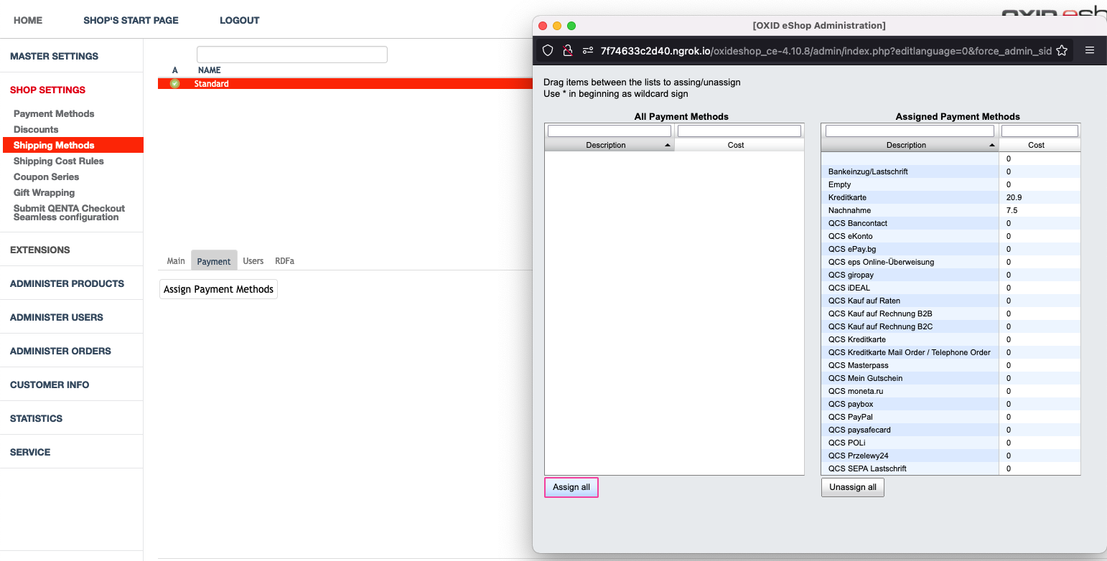Screen dimensions: 1107x561
Task: Open Shipping Cost Rules
Action: pyautogui.click(x=59, y=161)
